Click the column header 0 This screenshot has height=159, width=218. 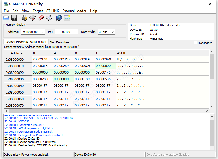pos(42,53)
